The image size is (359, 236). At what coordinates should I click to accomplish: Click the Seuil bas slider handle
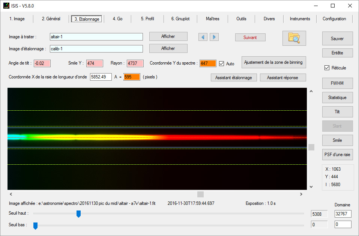35,226
